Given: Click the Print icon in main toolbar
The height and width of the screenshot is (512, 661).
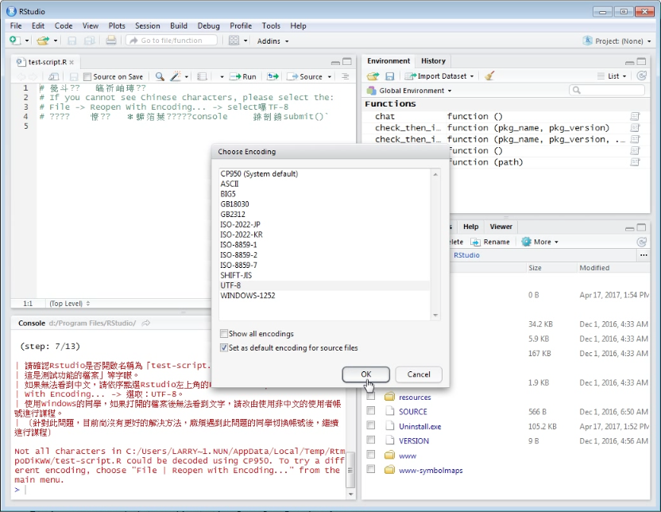Looking at the screenshot, I should point(111,41).
